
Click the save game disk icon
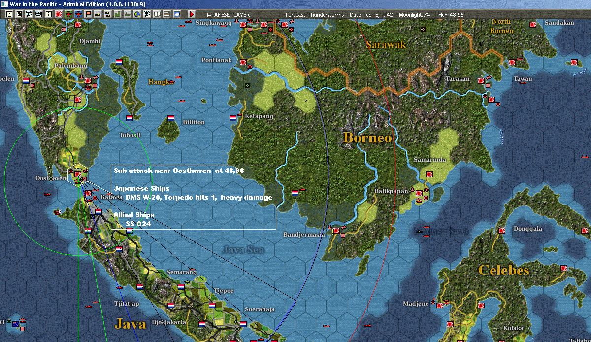[9, 14]
